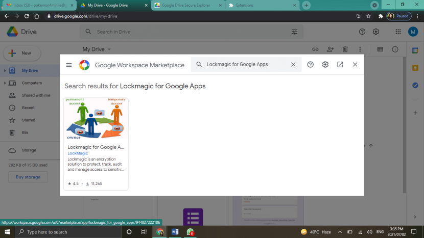Viewport: 424px width, 238px height.
Task: Click the Google Workspace Marketplace logo
Action: click(x=84, y=65)
